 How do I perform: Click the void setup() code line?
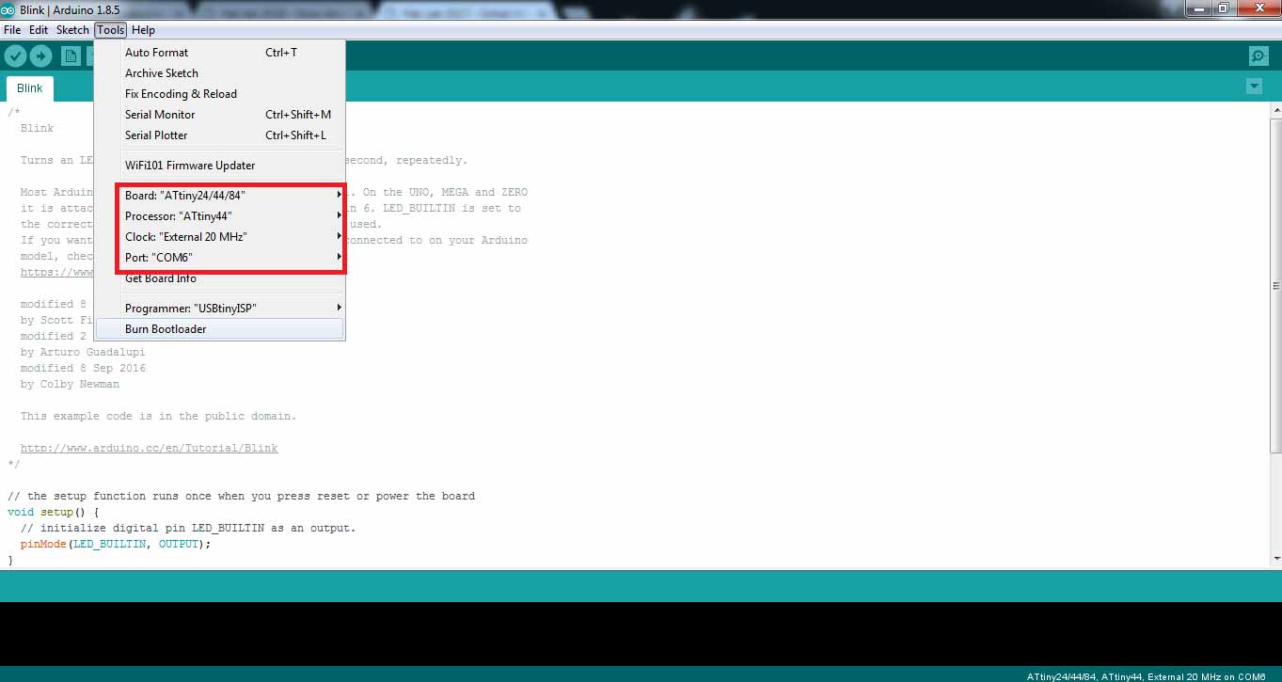click(x=54, y=513)
